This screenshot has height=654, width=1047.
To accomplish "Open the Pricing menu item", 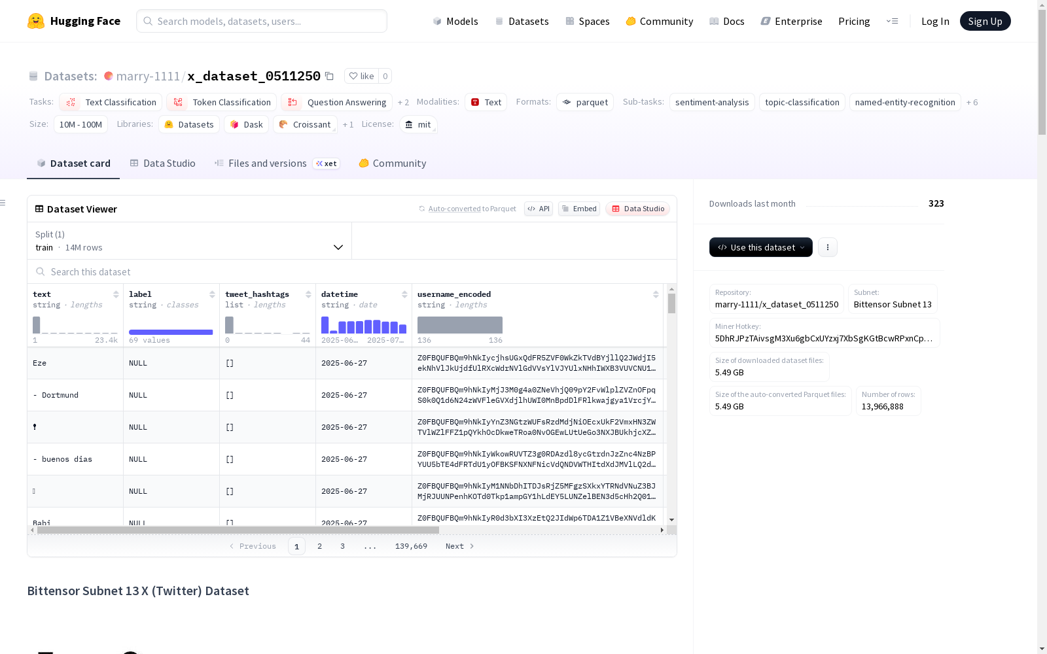I will pos(854,21).
